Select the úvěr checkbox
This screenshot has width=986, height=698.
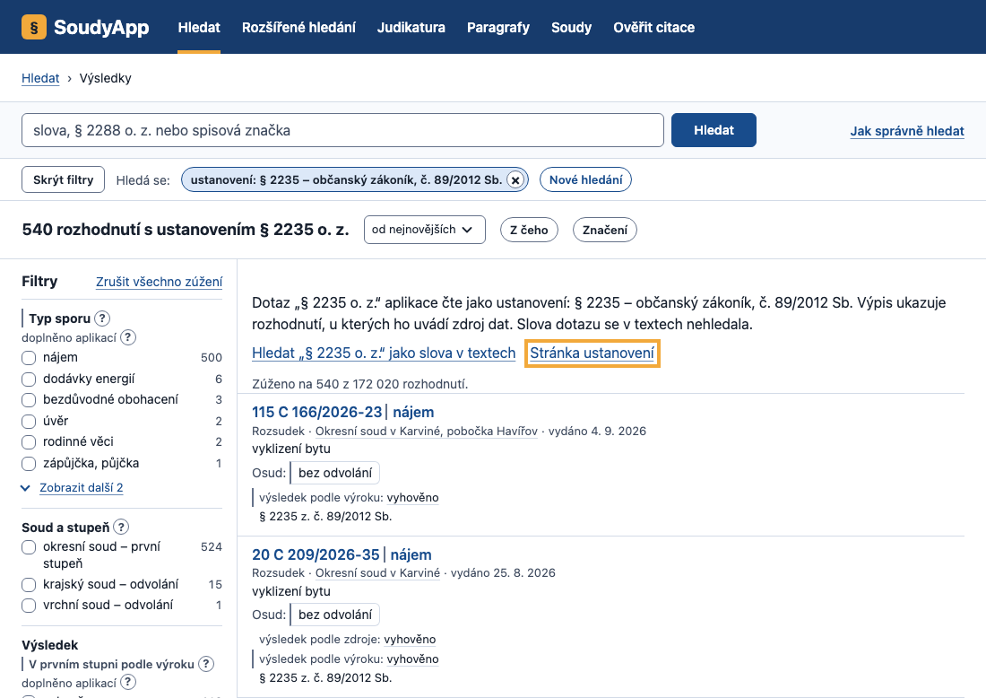(x=29, y=422)
